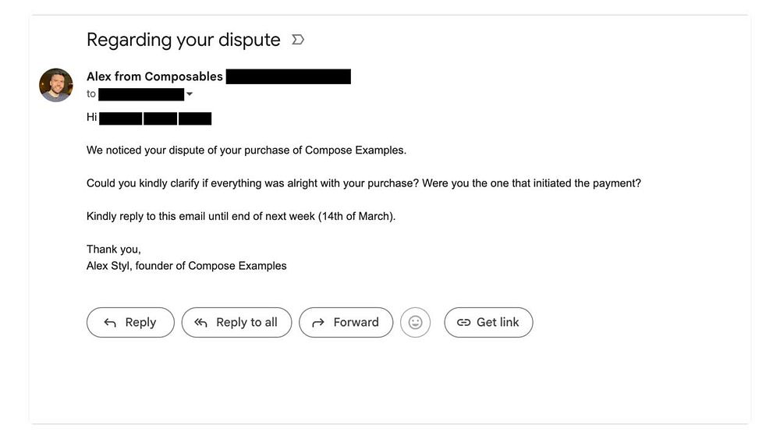The height and width of the screenshot is (439, 780).
Task: Click the sentence about initiating the payment
Action: point(363,183)
